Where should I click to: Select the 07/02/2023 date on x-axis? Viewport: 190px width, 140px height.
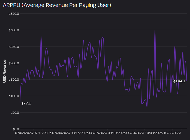click(x=23, y=133)
